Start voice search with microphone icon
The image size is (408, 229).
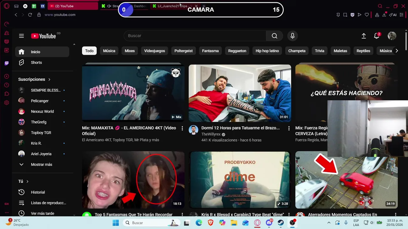click(293, 36)
